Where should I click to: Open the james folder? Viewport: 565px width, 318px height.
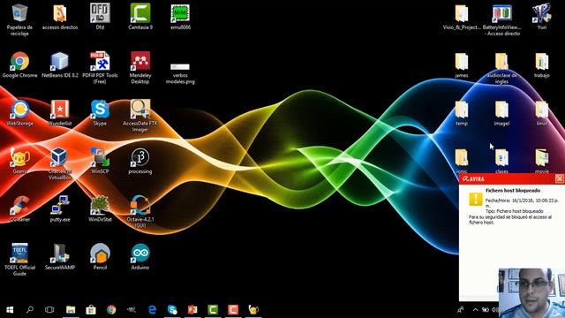point(462,64)
